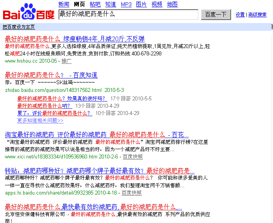Open the 新闻 (News) tab
Viewport: 273px width, 223px height.
64,5
